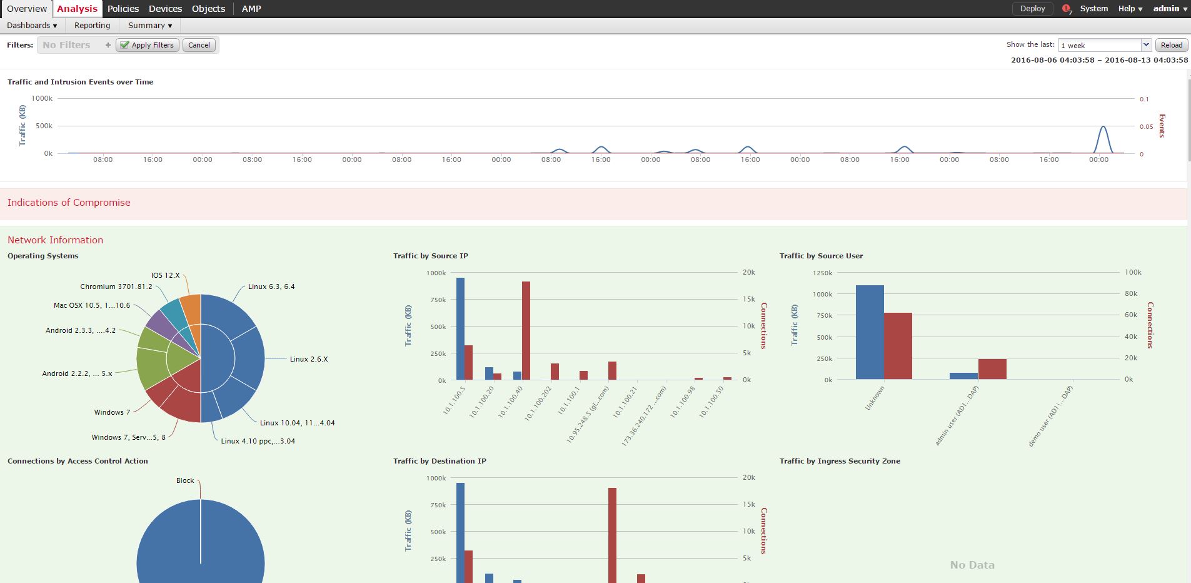Cancel the filter changes
The image size is (1191, 583).
point(199,45)
